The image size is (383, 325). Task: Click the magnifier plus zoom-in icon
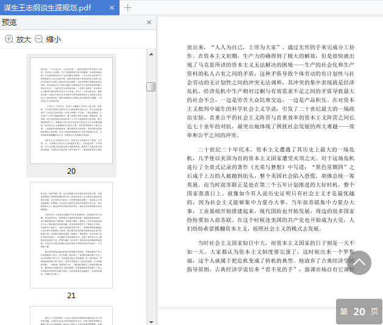[9, 39]
